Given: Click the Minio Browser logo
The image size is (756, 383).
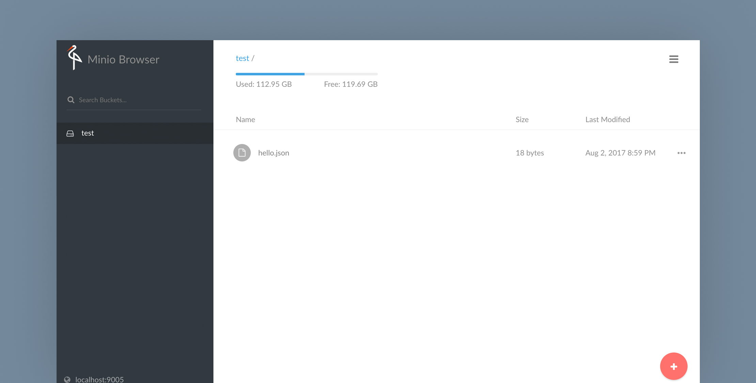Looking at the screenshot, I should point(74,59).
